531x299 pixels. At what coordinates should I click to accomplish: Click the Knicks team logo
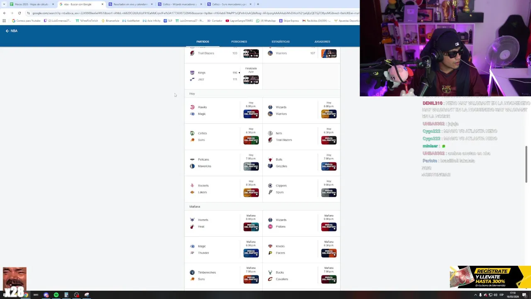pyautogui.click(x=270, y=246)
